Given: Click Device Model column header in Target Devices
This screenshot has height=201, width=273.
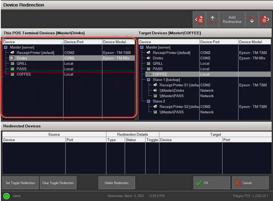Looking at the screenshot, I should point(254,42).
